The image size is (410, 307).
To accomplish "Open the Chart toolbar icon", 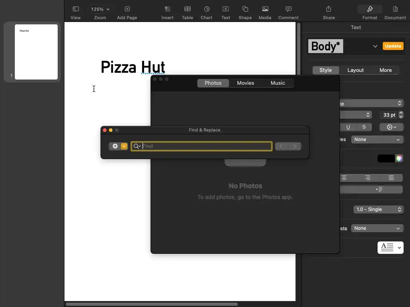I will click(x=207, y=9).
